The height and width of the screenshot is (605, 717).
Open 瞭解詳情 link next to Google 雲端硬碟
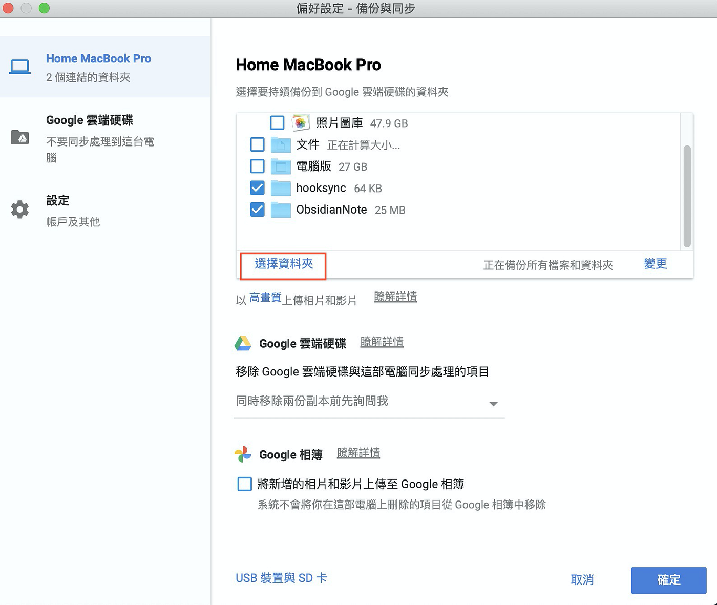[x=382, y=342]
